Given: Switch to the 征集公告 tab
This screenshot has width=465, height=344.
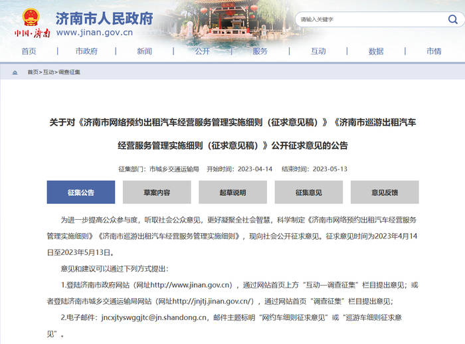Looking at the screenshot, I should [80, 193].
